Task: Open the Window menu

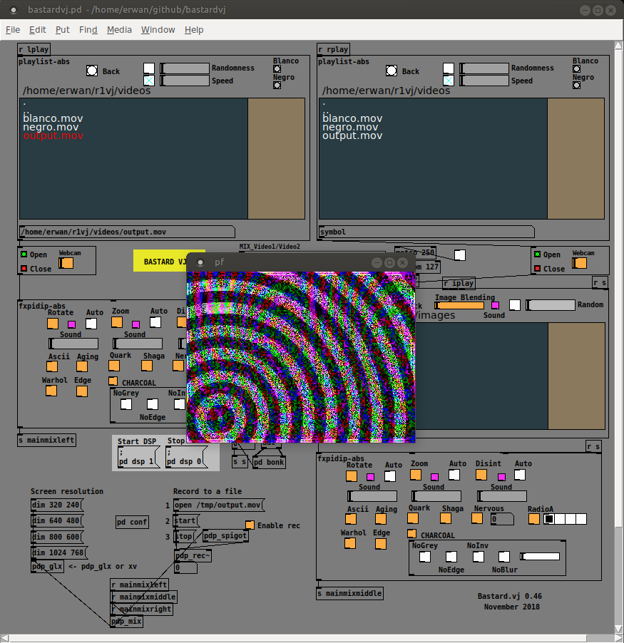Action: (158, 29)
